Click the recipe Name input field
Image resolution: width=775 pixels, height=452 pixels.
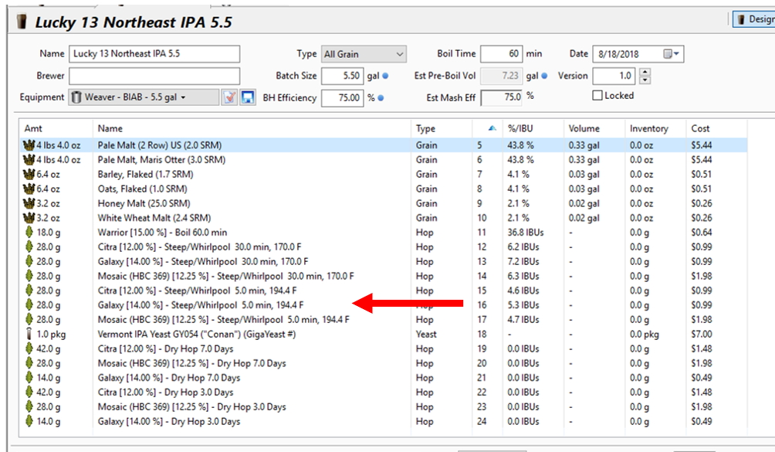pyautogui.click(x=154, y=54)
